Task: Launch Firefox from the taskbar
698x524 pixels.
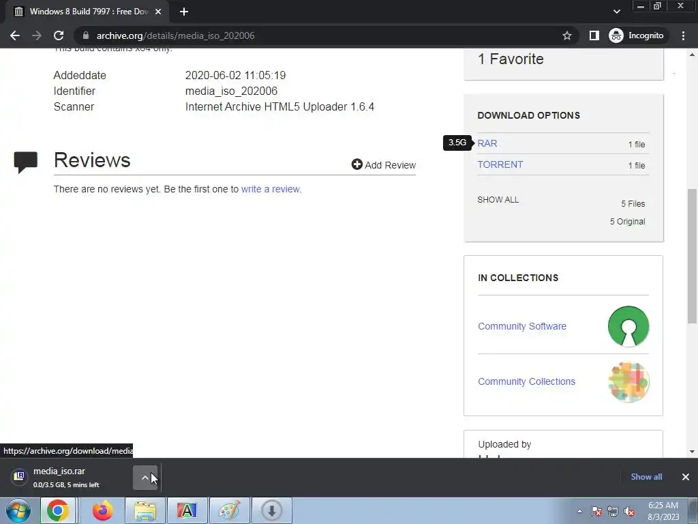Action: [x=103, y=510]
